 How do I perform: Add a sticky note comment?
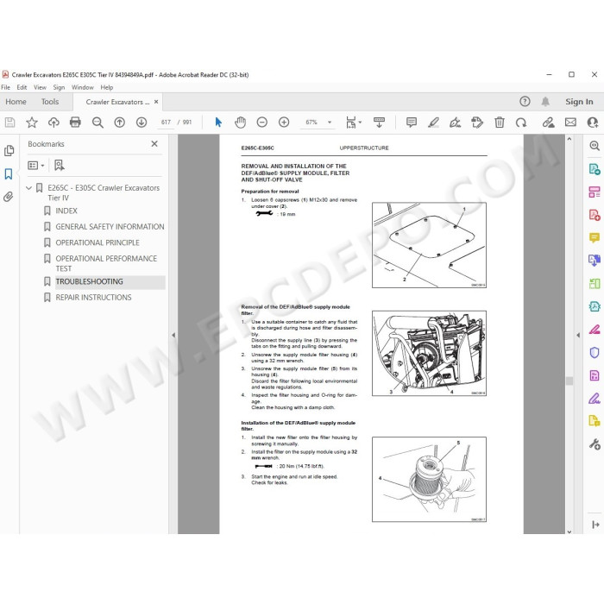tap(412, 123)
